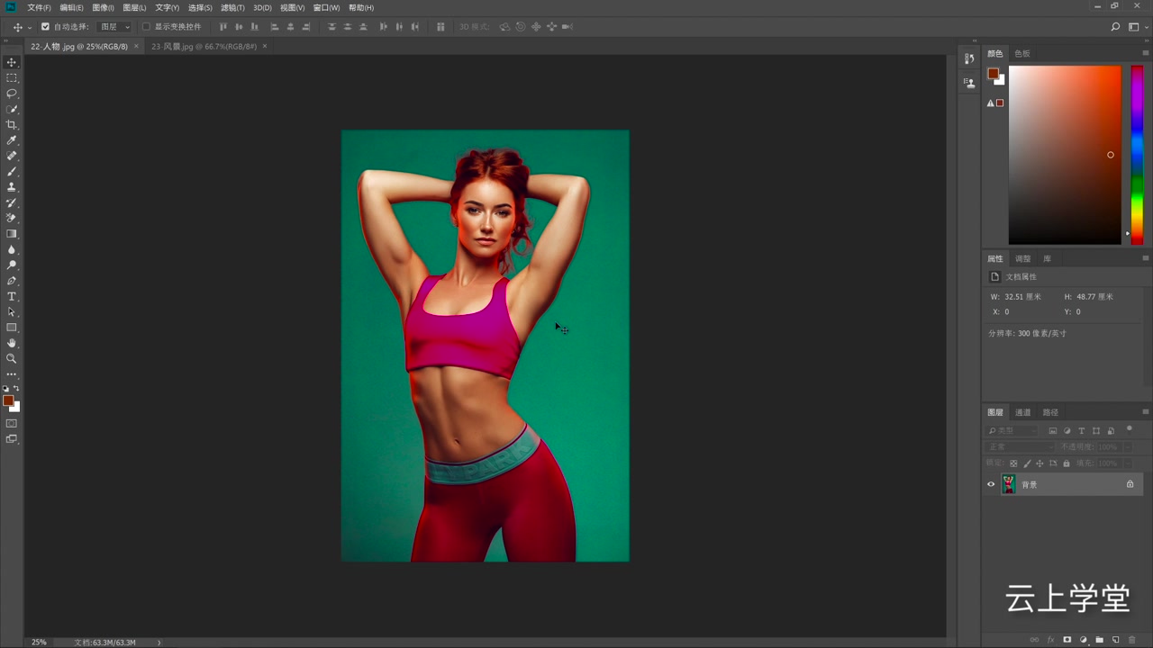The width and height of the screenshot is (1153, 648).
Task: Hide the 背景 layer via eye icon
Action: 991,484
